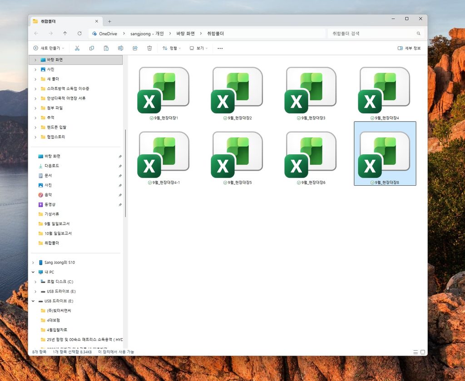Open a new tab with the plus icon
The width and height of the screenshot is (465, 381).
[x=109, y=21]
